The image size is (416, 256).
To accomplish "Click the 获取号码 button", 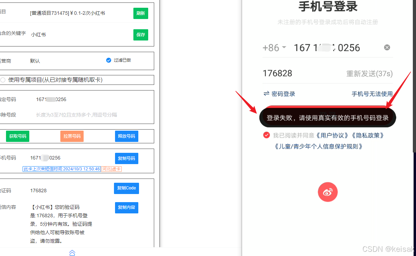I will (18, 136).
